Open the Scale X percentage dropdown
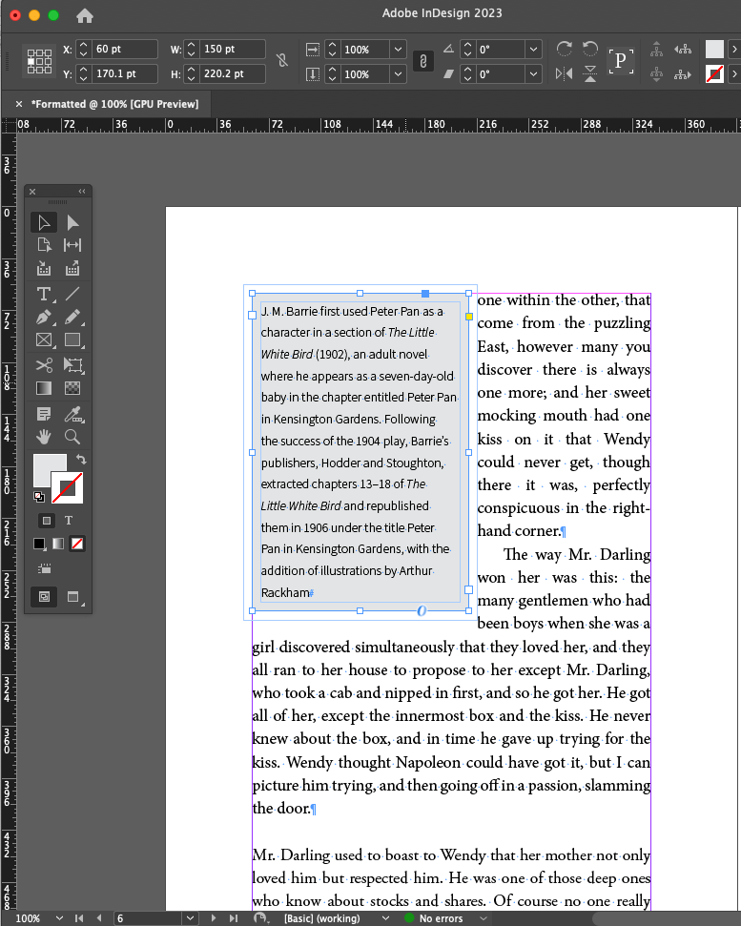This screenshot has width=741, height=926. click(x=398, y=50)
